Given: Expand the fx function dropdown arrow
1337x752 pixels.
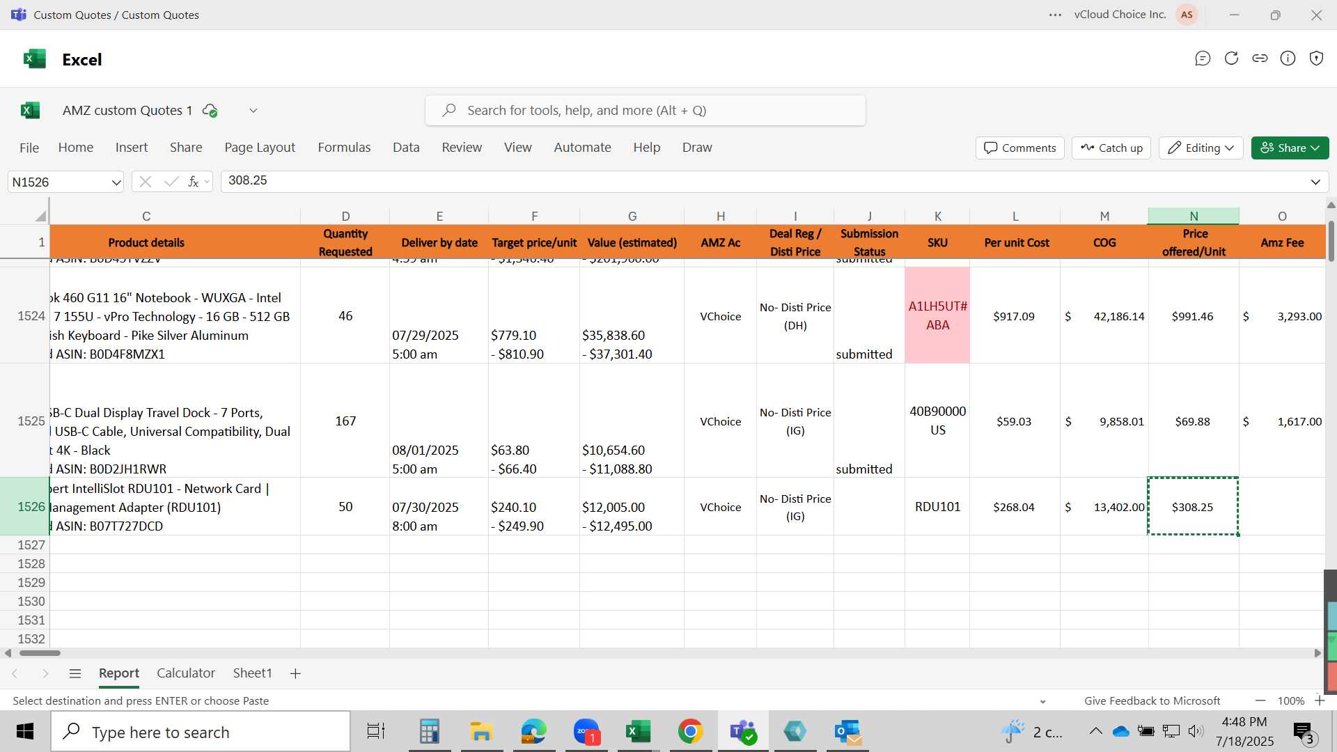Looking at the screenshot, I should tap(207, 182).
